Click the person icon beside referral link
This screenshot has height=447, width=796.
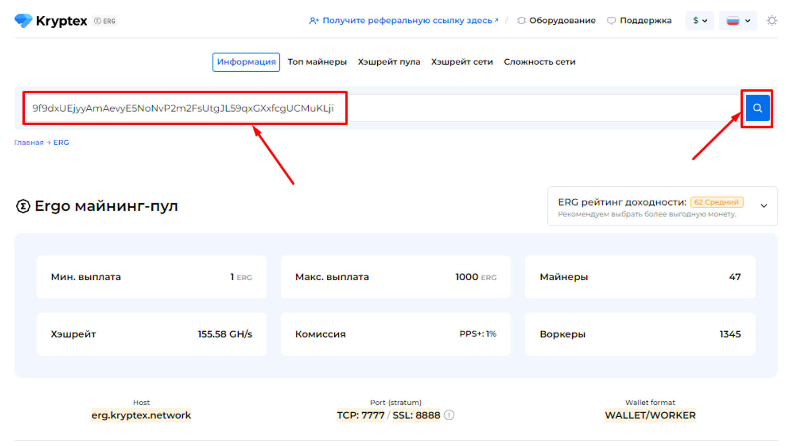click(x=314, y=21)
